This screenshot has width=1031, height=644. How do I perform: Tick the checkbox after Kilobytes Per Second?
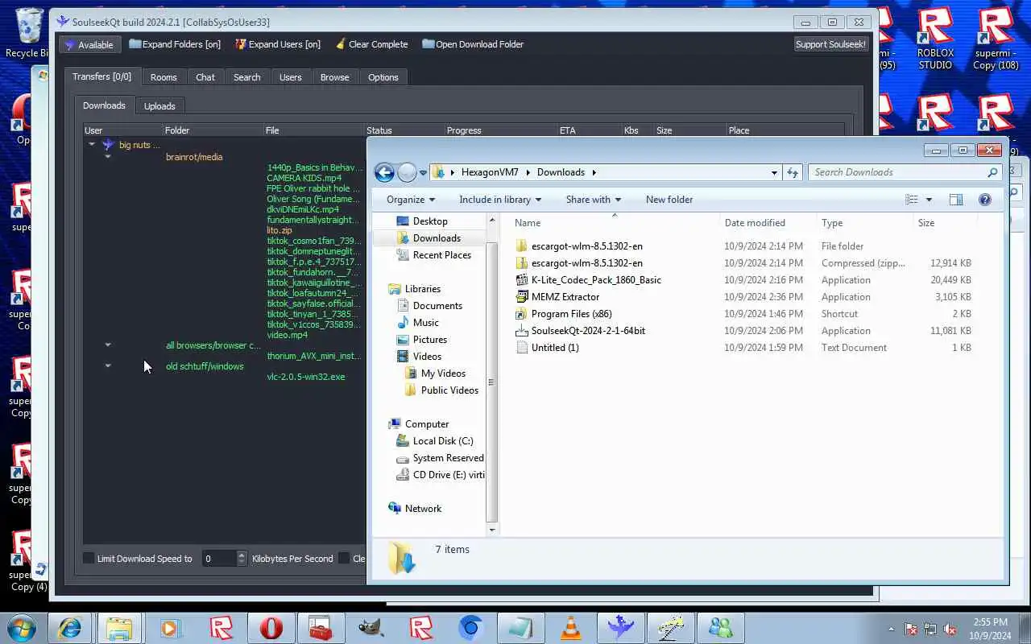(x=344, y=558)
